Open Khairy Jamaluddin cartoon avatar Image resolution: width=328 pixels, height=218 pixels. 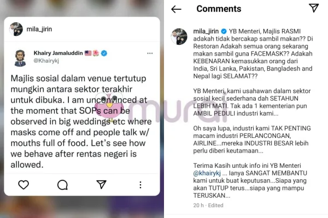[20, 58]
